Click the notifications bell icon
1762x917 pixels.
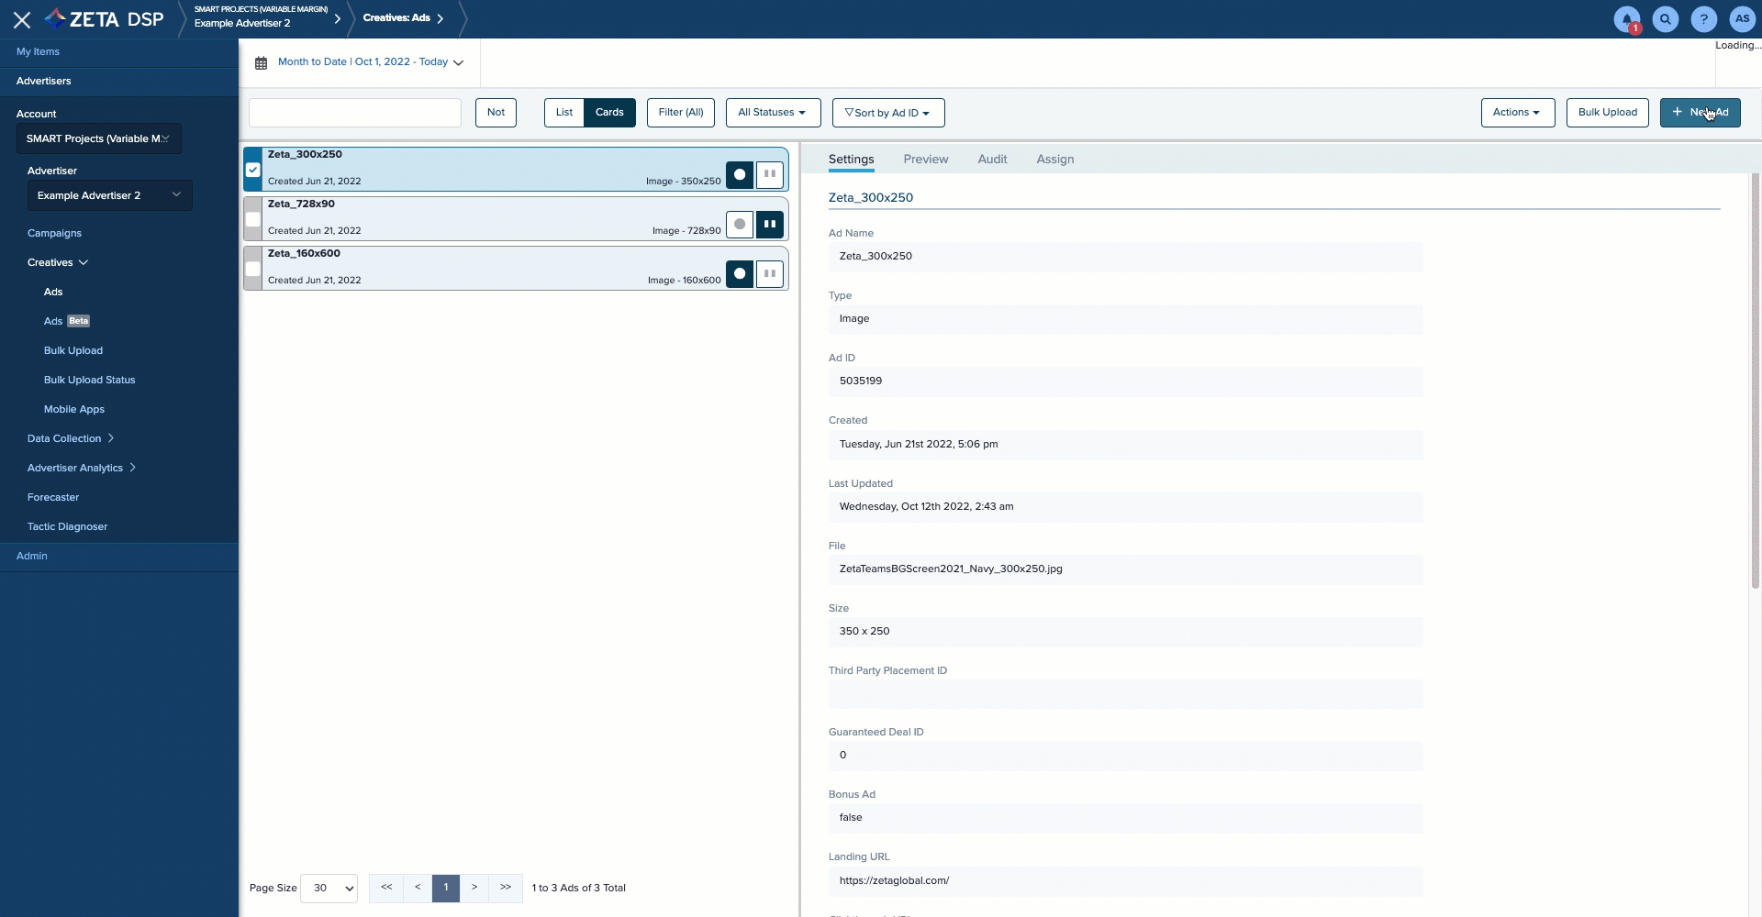pos(1626,19)
